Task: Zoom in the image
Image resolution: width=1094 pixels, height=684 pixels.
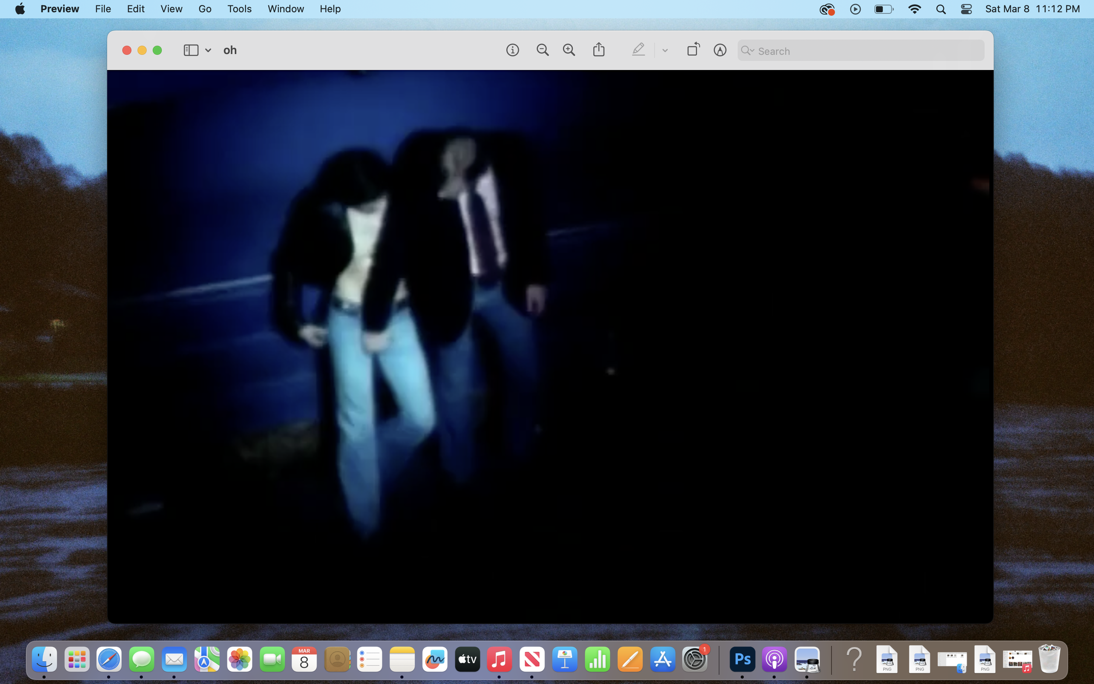Action: pos(569,50)
